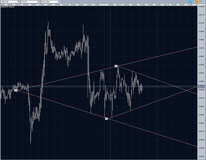This screenshot has height=160, width=206.
Task: Click the 0.9580 price axis label
Action: 201,123
